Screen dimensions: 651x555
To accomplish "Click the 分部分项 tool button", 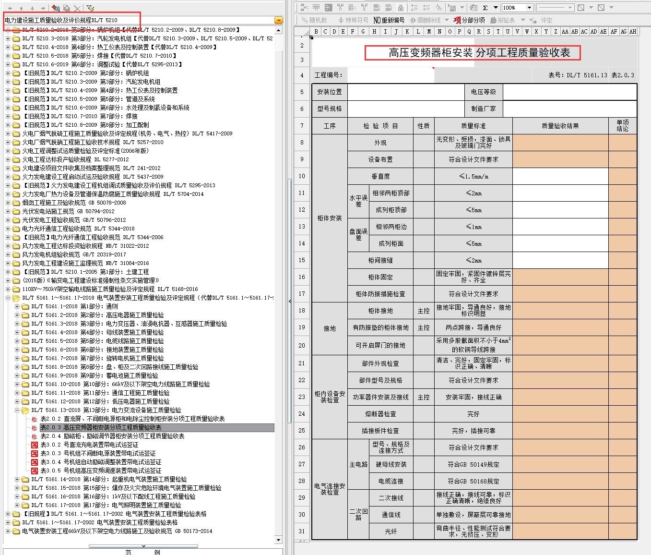I will tap(469, 20).
